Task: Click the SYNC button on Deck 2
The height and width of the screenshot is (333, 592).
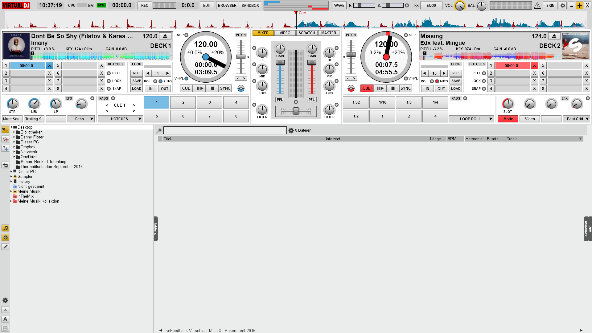Action: pyautogui.click(x=405, y=88)
